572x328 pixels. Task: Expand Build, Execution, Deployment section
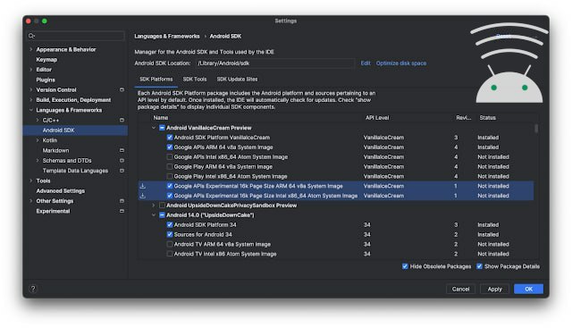coord(31,100)
